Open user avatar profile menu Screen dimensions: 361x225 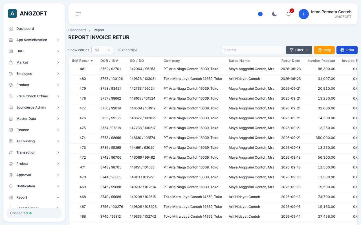304,14
